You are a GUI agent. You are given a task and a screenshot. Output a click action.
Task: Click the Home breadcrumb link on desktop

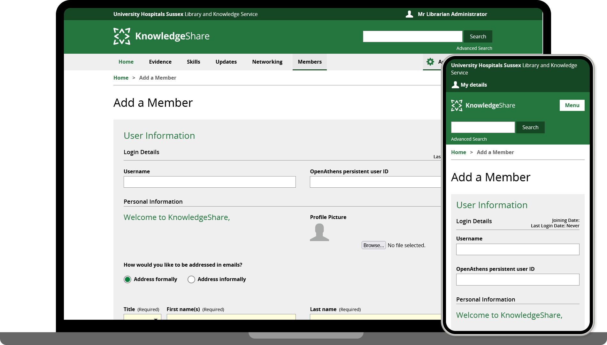tap(121, 78)
